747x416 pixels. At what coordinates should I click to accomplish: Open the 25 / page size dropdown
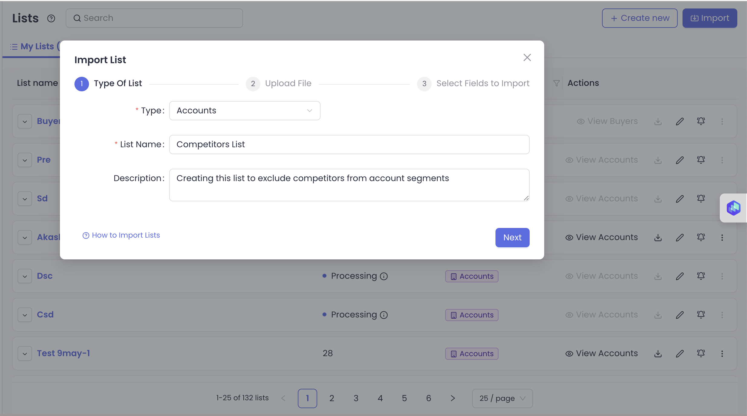[x=502, y=398]
